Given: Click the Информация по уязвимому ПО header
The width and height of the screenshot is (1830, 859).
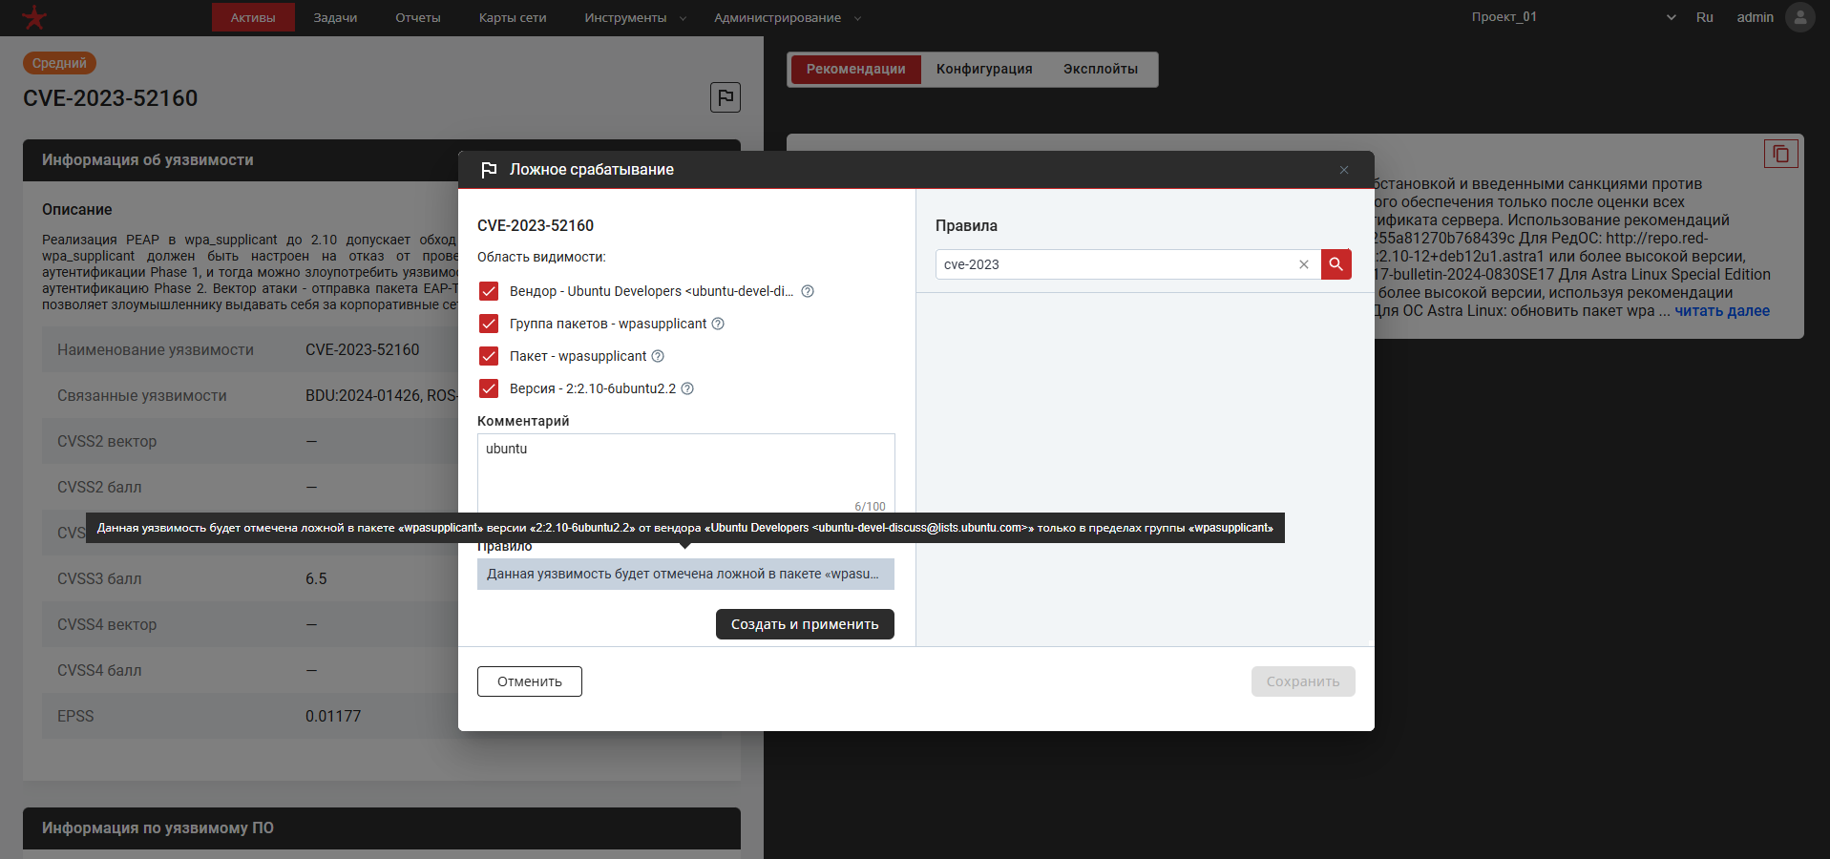Looking at the screenshot, I should [x=382, y=828].
